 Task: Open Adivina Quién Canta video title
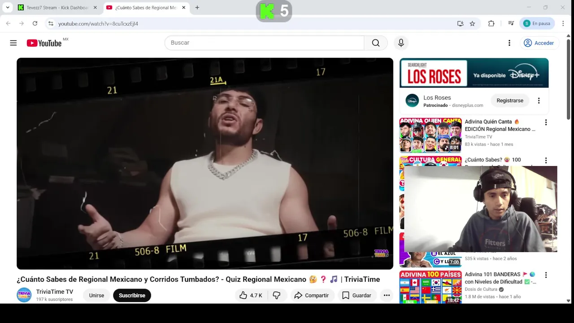coord(500,125)
